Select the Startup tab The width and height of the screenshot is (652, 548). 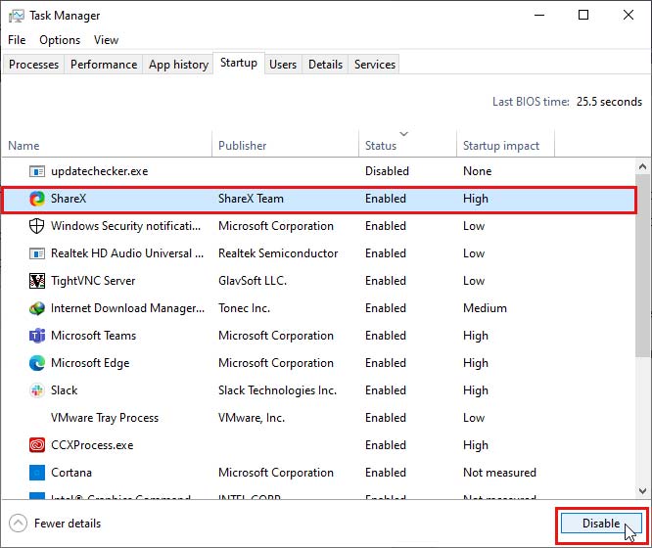(239, 63)
